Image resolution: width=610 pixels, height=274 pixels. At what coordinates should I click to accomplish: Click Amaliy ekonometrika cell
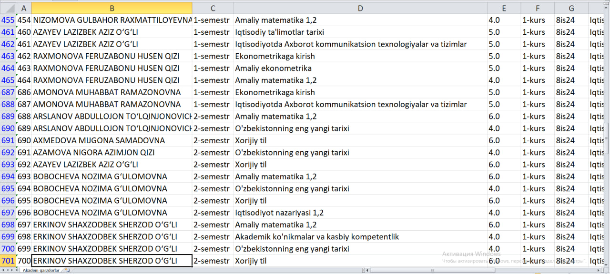coord(360,68)
